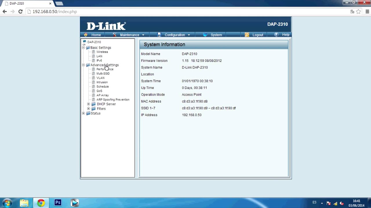Click the Up Time value 0 Days, 00:38:11
Image resolution: width=371 pixels, height=208 pixels.
[x=194, y=88]
